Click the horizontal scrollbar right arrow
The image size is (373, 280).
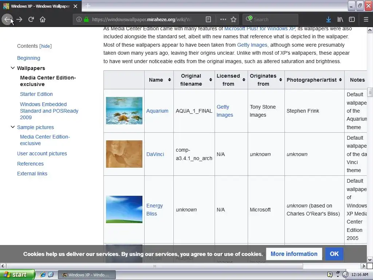tap(364, 266)
